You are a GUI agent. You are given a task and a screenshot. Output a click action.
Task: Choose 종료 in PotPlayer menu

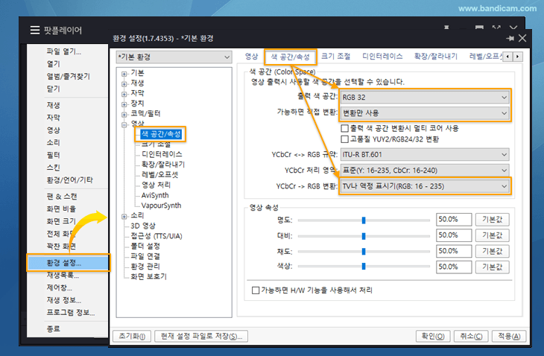(x=54, y=328)
